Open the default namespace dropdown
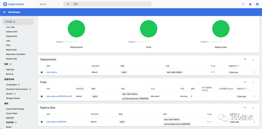This screenshot has width=262, height=129. pos(49,4)
